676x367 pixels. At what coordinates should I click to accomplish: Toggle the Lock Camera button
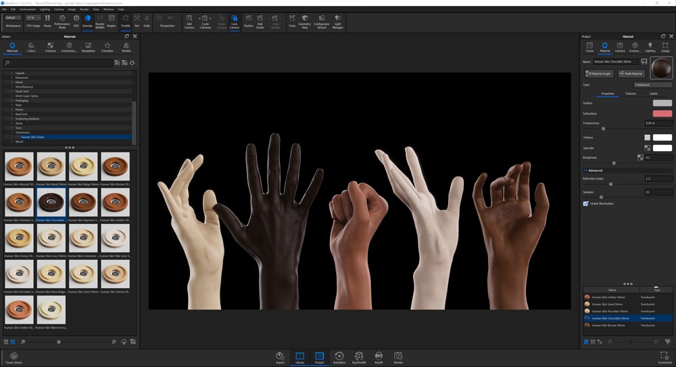(x=234, y=21)
